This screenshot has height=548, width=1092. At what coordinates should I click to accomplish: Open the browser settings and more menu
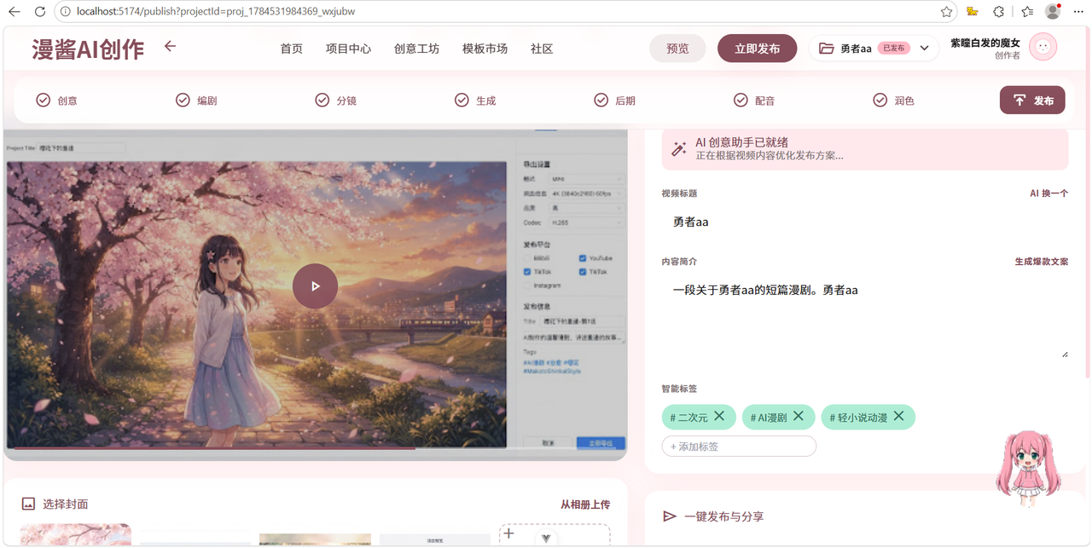click(x=1077, y=12)
